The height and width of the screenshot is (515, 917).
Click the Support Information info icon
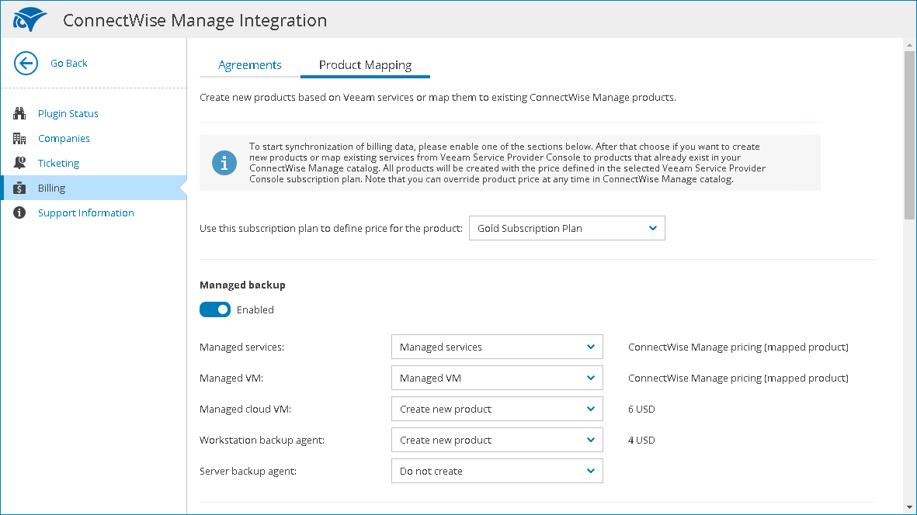20,213
